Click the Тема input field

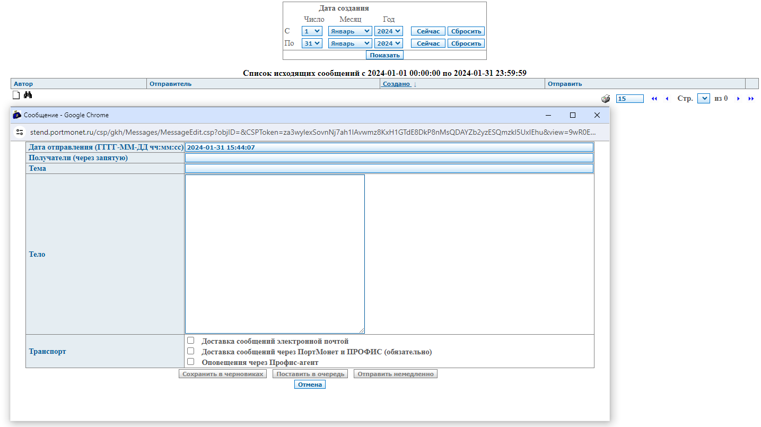tap(389, 169)
